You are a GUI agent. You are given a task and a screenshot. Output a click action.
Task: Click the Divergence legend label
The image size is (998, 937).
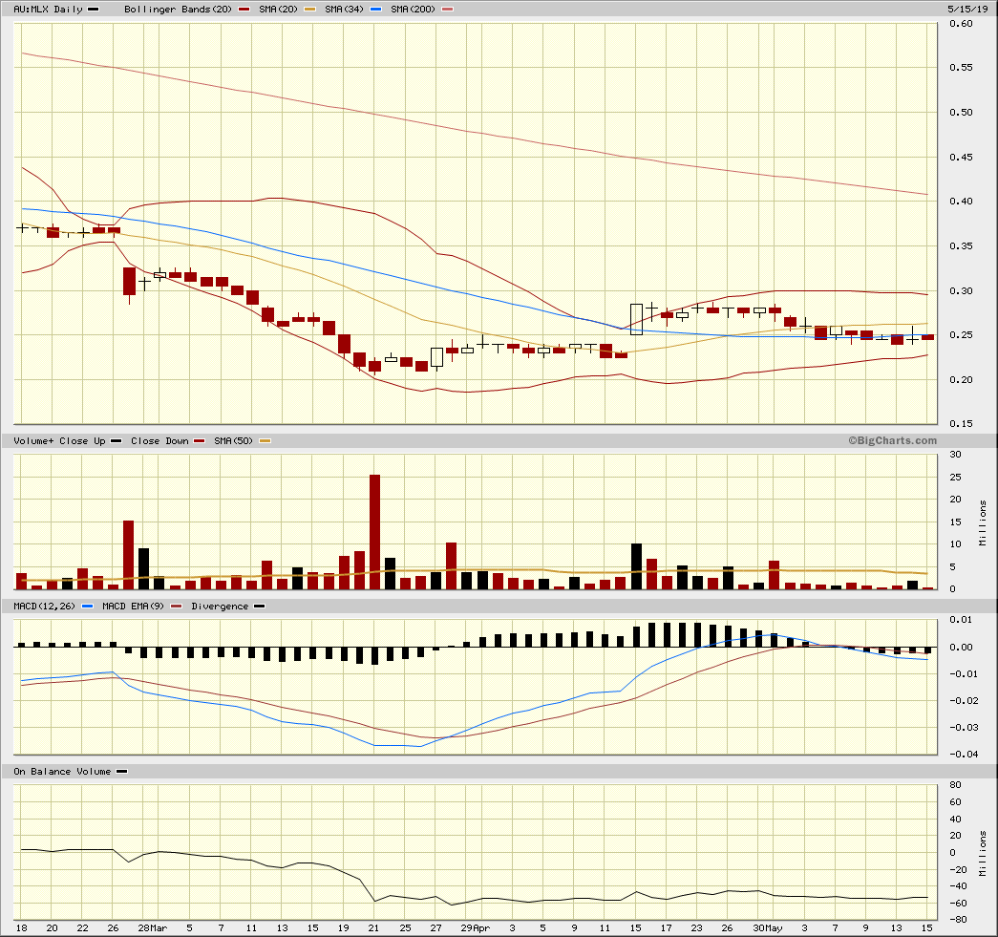pos(220,606)
